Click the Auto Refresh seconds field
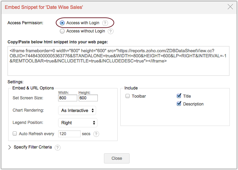This screenshot has width=238, height=170. pos(69,134)
